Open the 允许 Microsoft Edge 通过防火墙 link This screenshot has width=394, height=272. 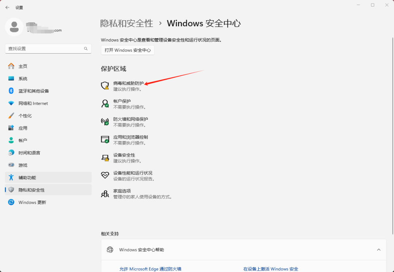pyautogui.click(x=150, y=269)
